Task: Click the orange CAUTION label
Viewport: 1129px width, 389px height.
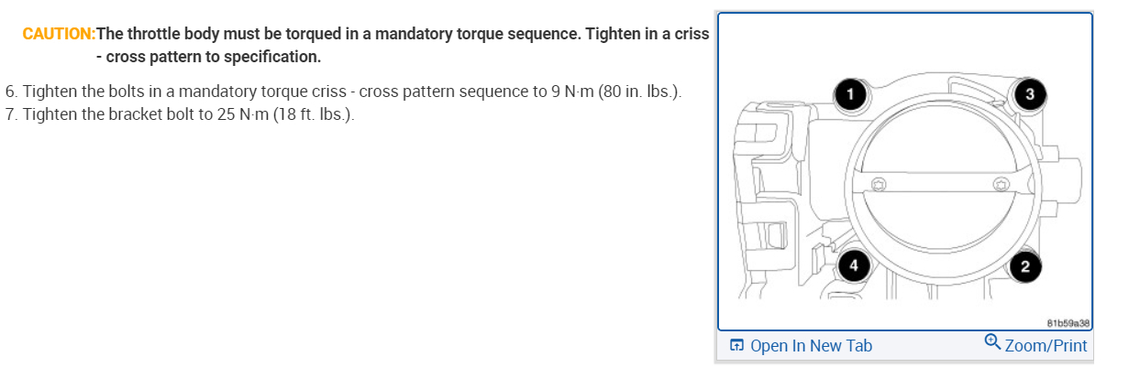Action: click(59, 35)
